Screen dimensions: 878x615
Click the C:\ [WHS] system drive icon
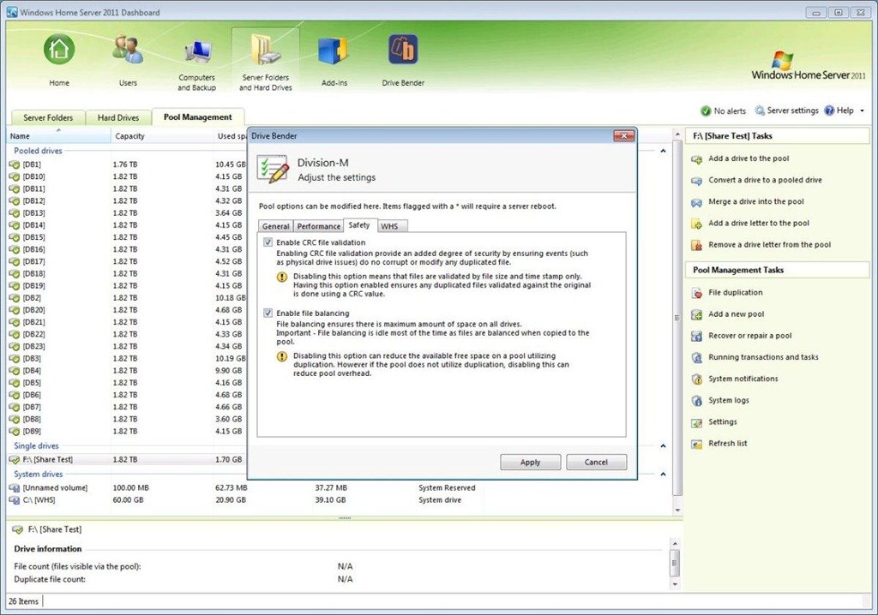[x=15, y=500]
